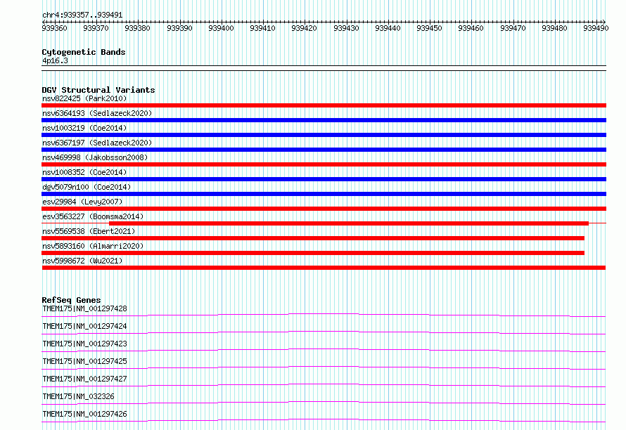Open the TMEM175|NM_032326 transcript label
This screenshot has width=626, height=430.
pyautogui.click(x=78, y=396)
